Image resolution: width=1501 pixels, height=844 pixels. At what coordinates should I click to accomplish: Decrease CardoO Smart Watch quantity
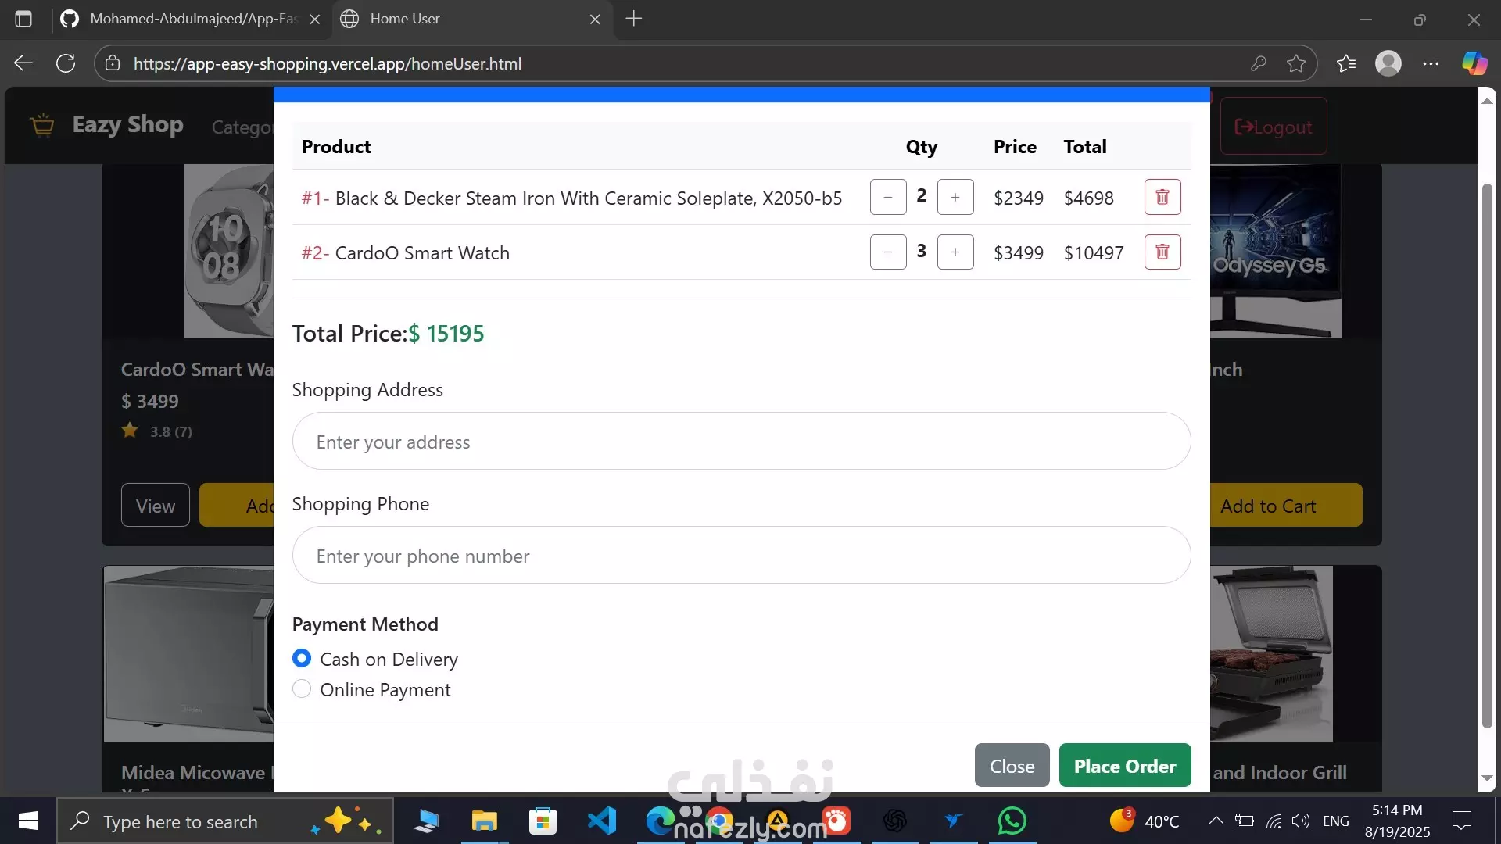pyautogui.click(x=887, y=252)
